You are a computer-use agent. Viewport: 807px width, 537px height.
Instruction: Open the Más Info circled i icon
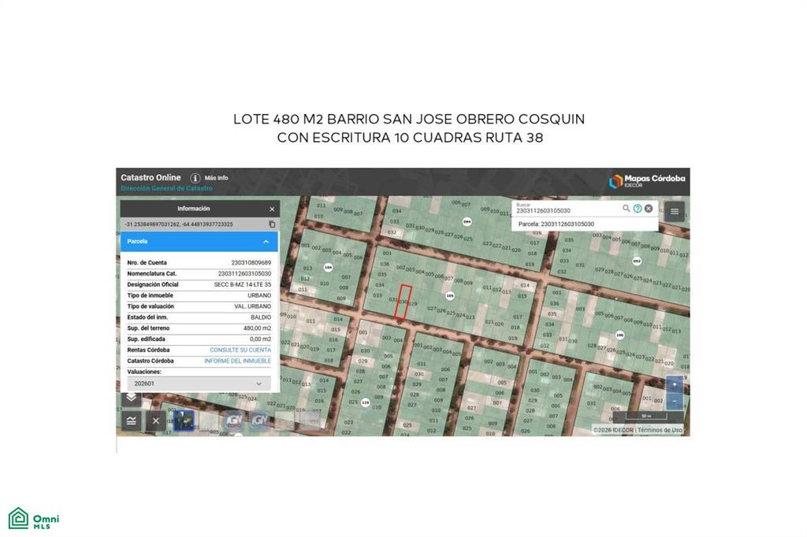pyautogui.click(x=195, y=178)
